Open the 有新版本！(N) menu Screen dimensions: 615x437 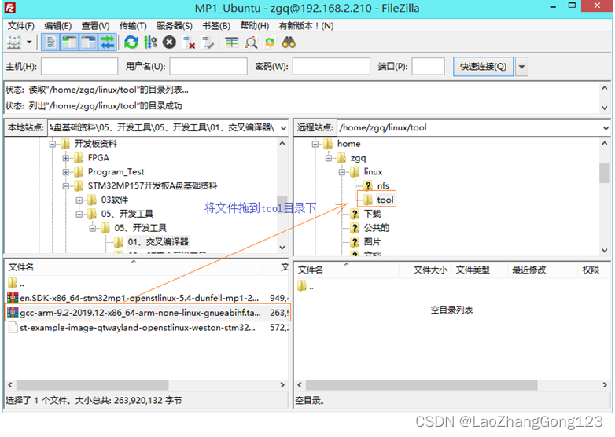coord(307,26)
